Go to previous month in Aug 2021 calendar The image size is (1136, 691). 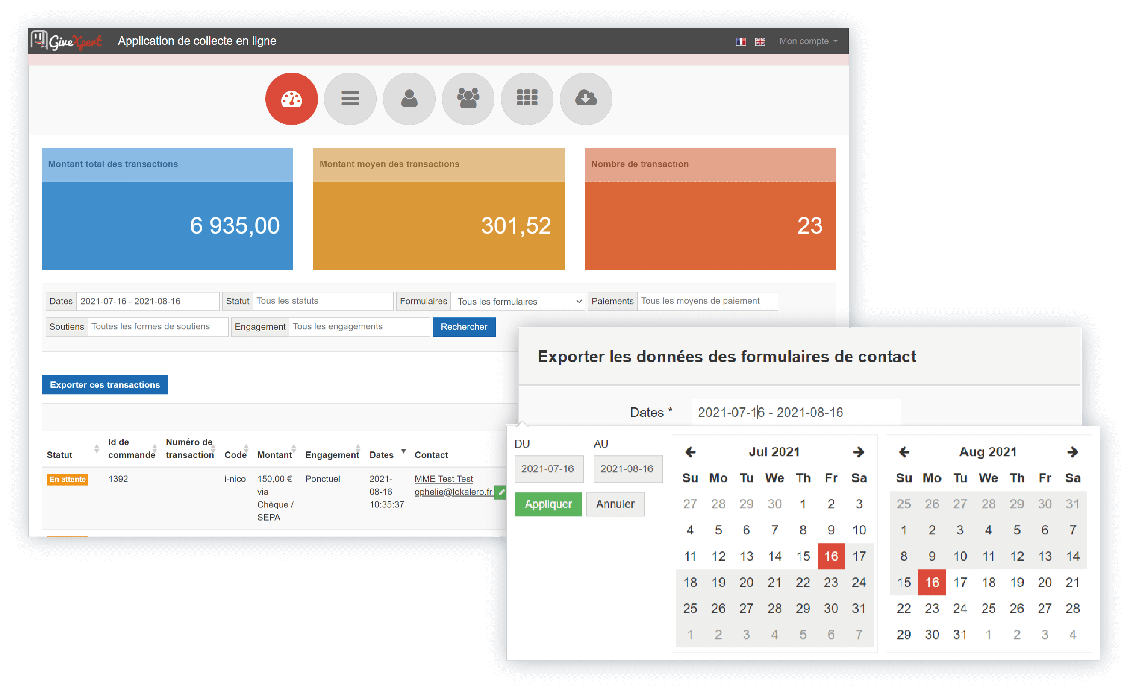click(x=904, y=452)
